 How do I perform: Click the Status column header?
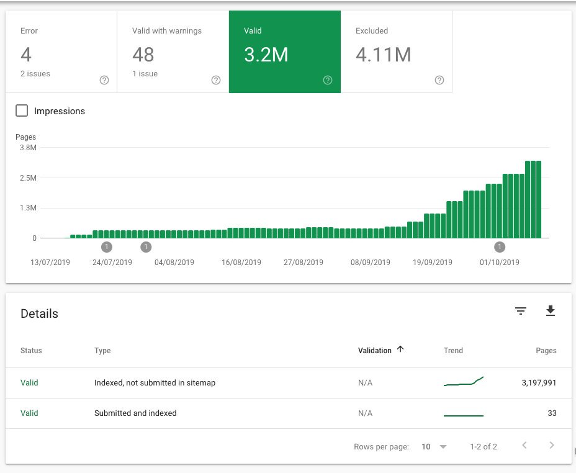coord(31,350)
